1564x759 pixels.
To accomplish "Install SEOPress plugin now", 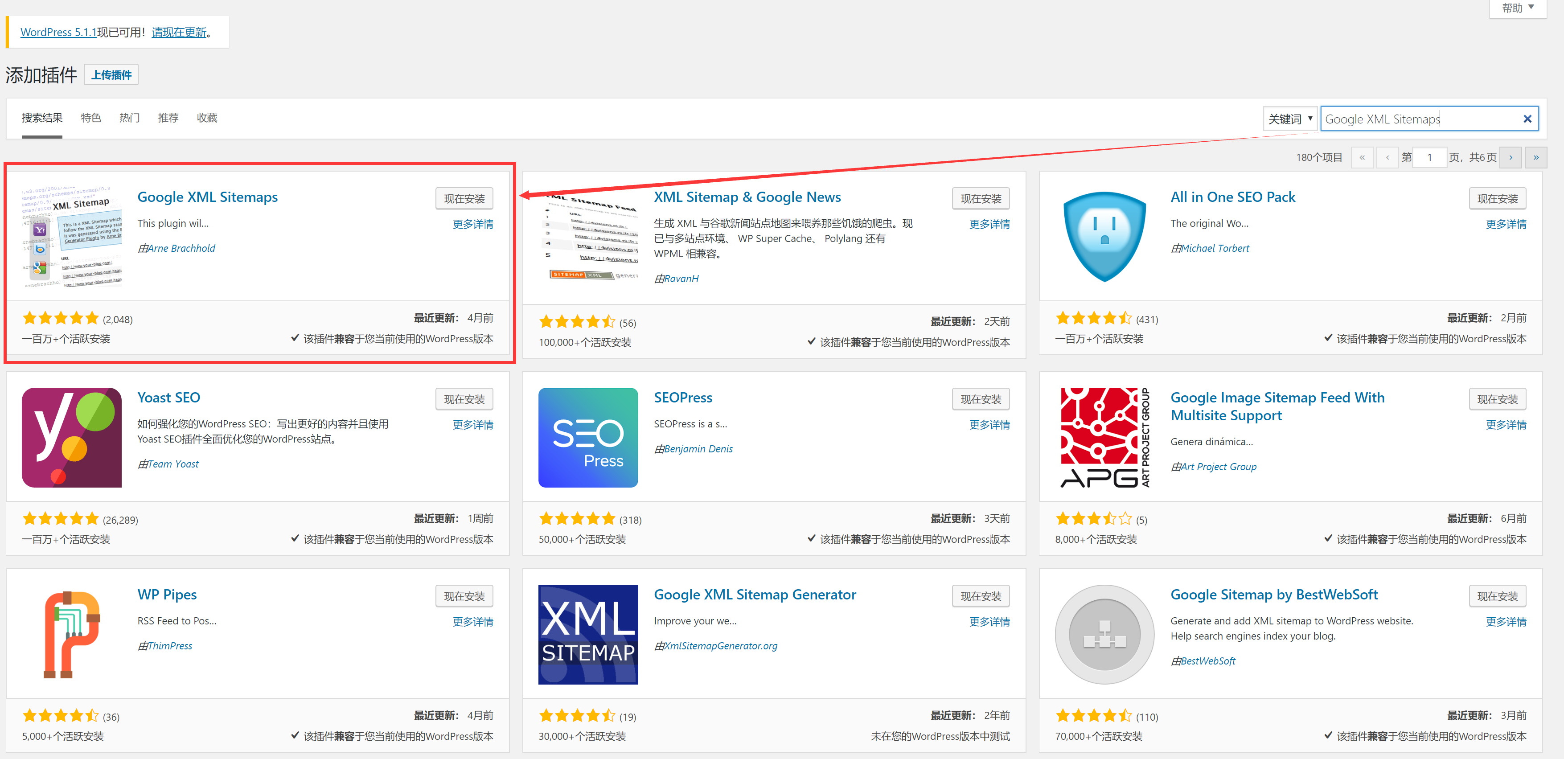I will coord(981,399).
